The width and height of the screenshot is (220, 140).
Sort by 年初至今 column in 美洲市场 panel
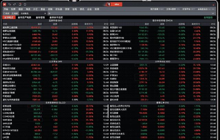(x=88, y=24)
